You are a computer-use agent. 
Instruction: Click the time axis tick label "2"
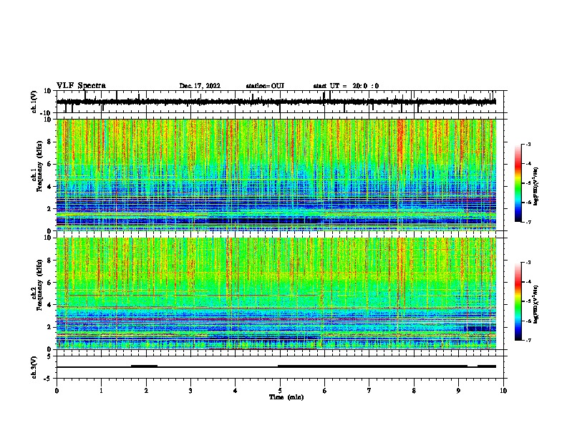point(146,391)
